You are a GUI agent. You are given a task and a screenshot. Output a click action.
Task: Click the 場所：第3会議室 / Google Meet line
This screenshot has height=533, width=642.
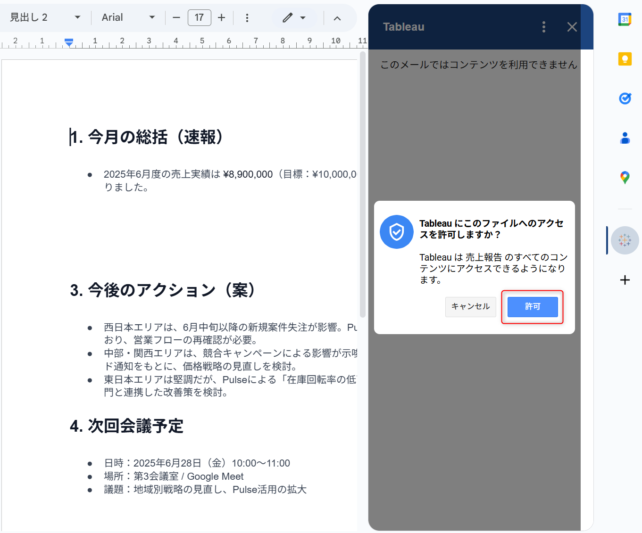[174, 476]
